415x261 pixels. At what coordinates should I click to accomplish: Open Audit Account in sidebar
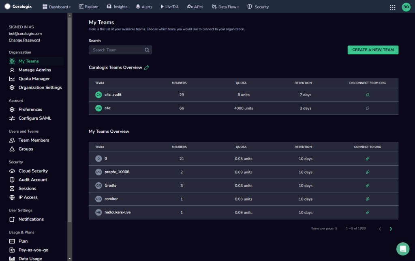pyautogui.click(x=28, y=180)
